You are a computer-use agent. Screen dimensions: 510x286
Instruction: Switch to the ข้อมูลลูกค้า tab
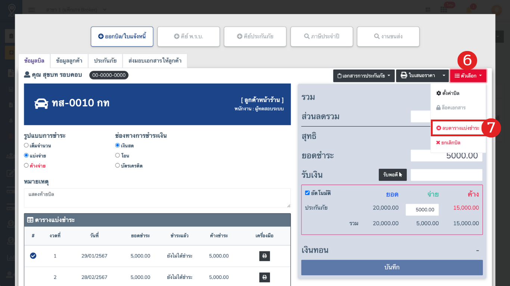coord(69,61)
